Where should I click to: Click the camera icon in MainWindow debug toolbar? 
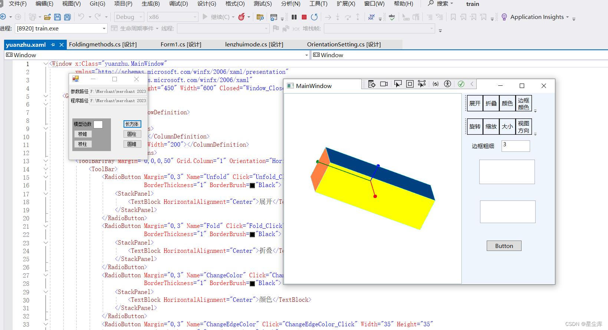[x=384, y=84]
